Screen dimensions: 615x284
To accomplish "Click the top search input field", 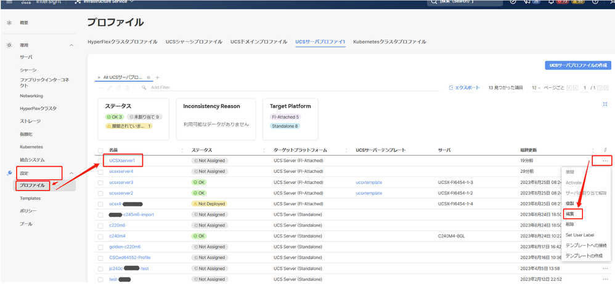I will click(x=465, y=2).
